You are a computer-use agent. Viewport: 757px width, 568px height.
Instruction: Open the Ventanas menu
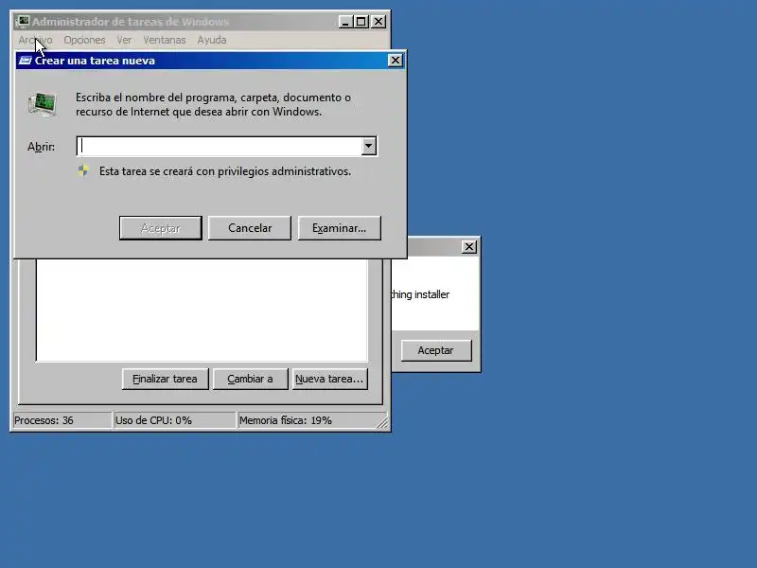click(164, 40)
